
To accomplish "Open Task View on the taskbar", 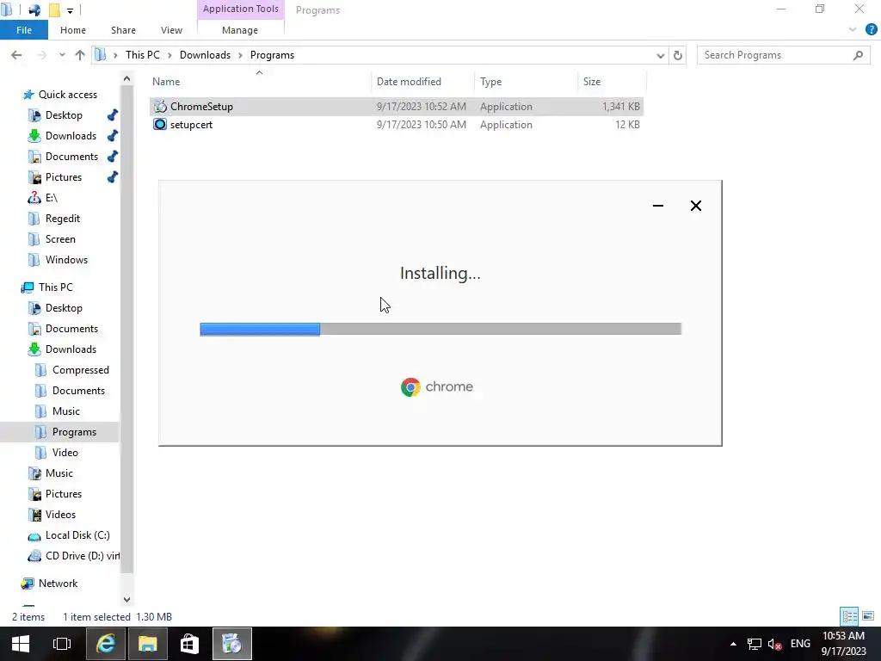I will pyautogui.click(x=62, y=644).
